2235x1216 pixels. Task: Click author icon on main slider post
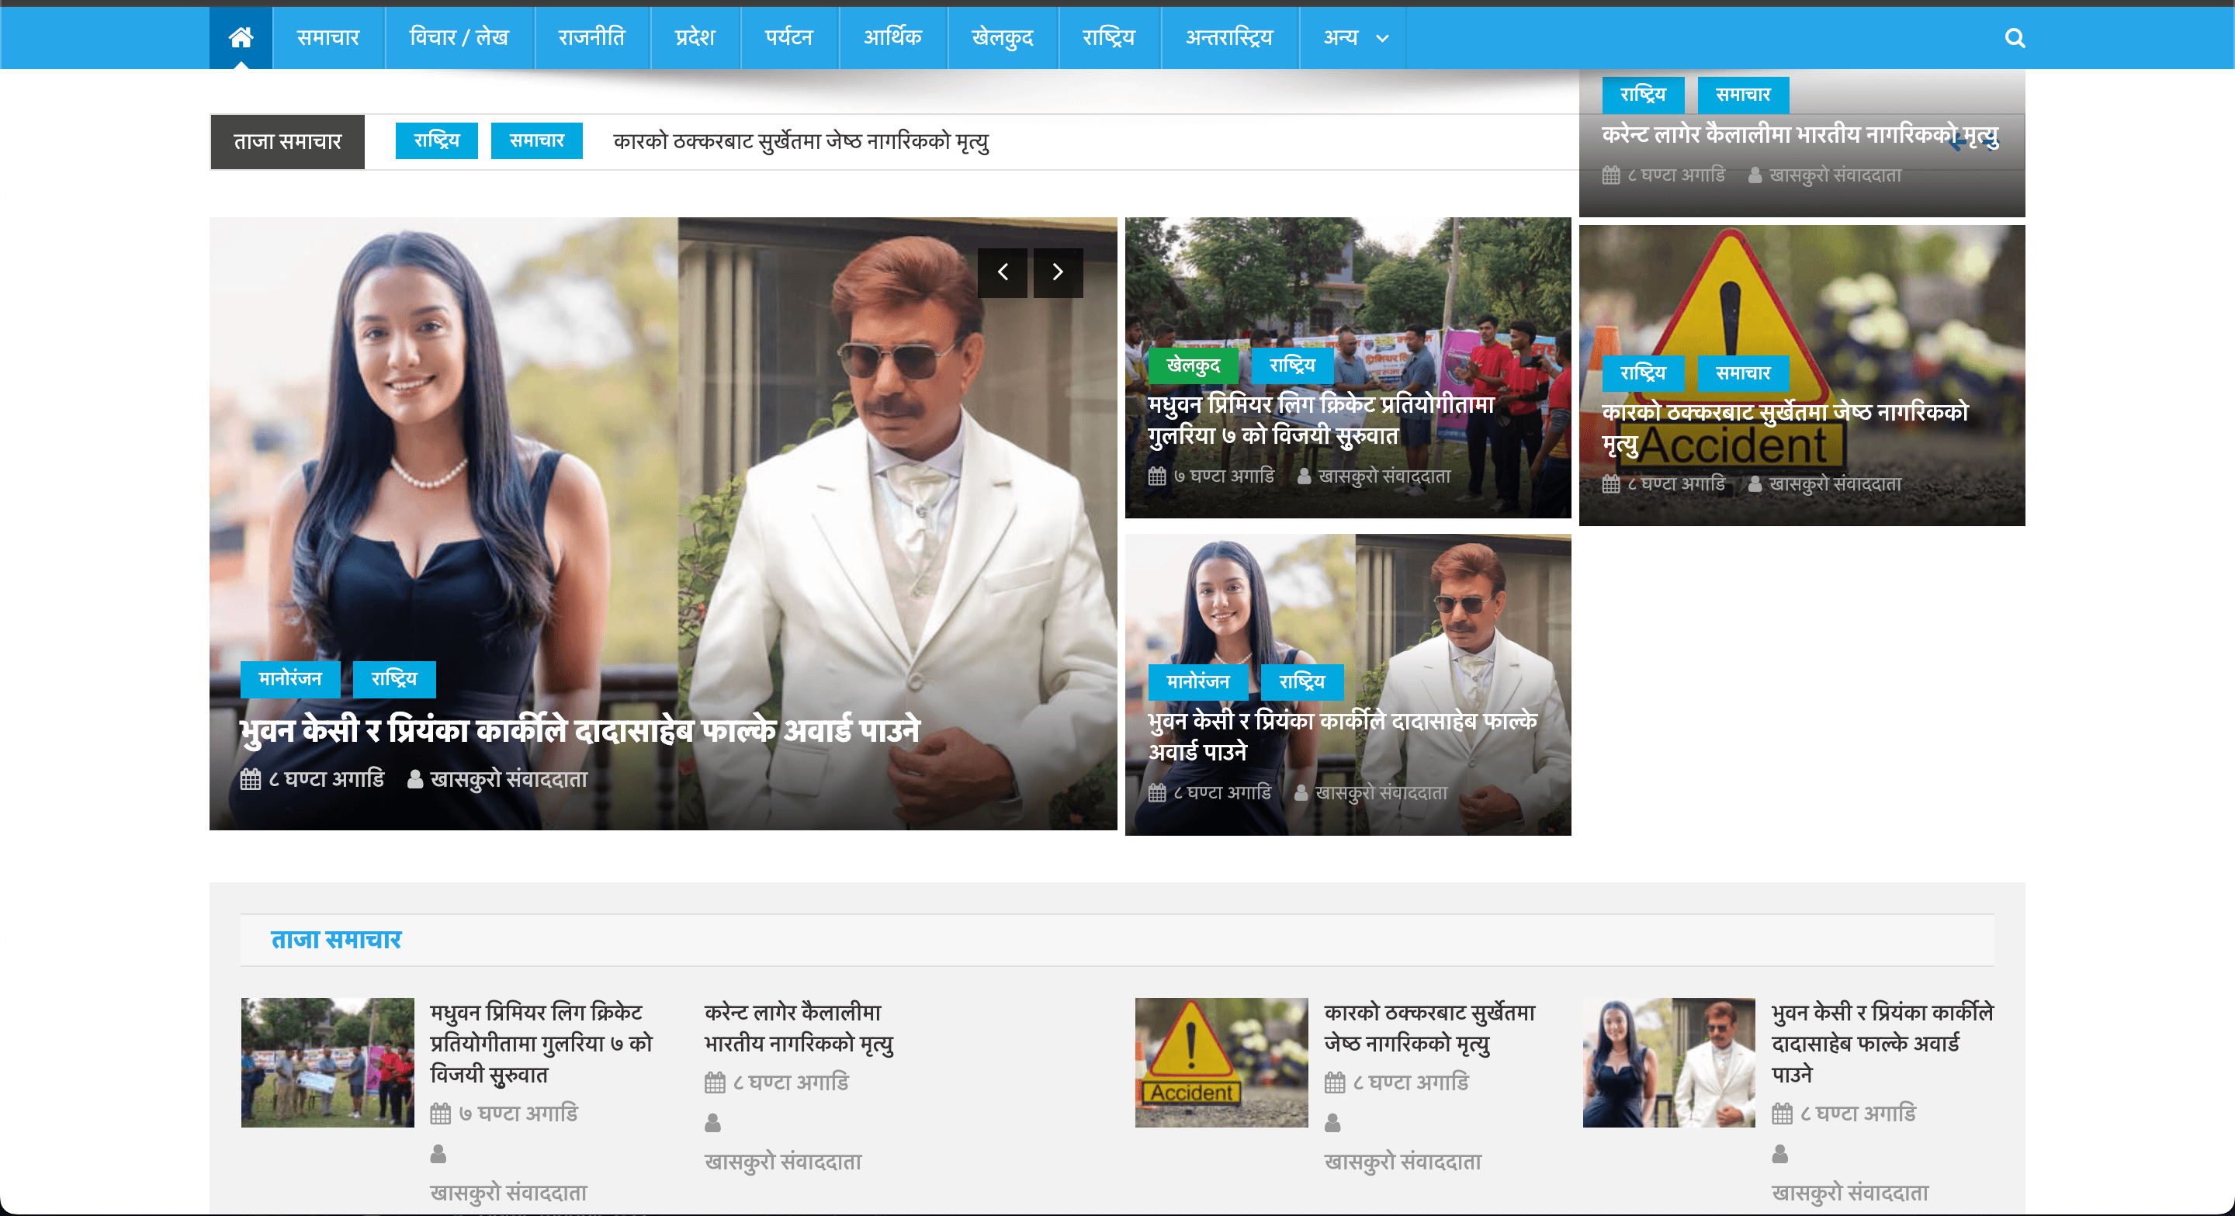click(414, 779)
